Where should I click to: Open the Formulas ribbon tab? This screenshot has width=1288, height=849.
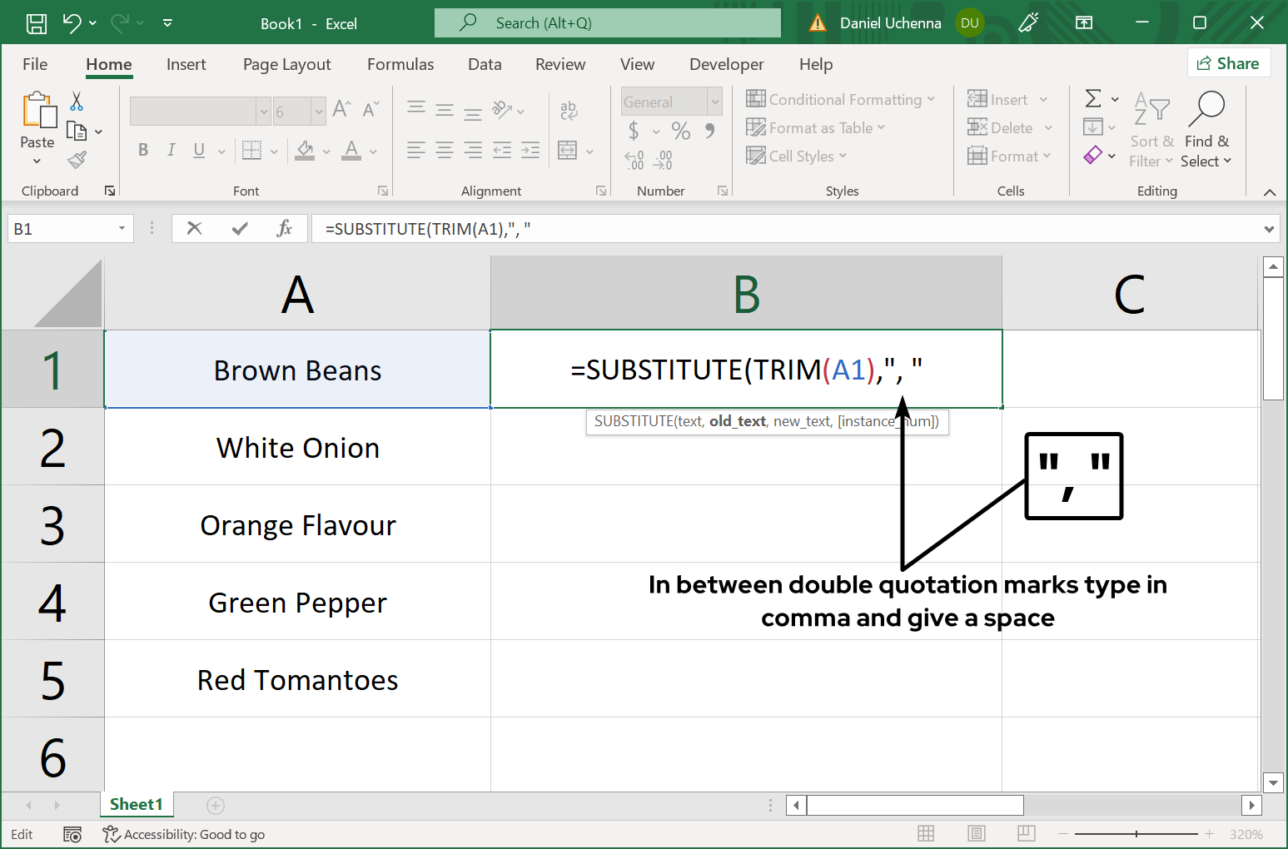(400, 64)
